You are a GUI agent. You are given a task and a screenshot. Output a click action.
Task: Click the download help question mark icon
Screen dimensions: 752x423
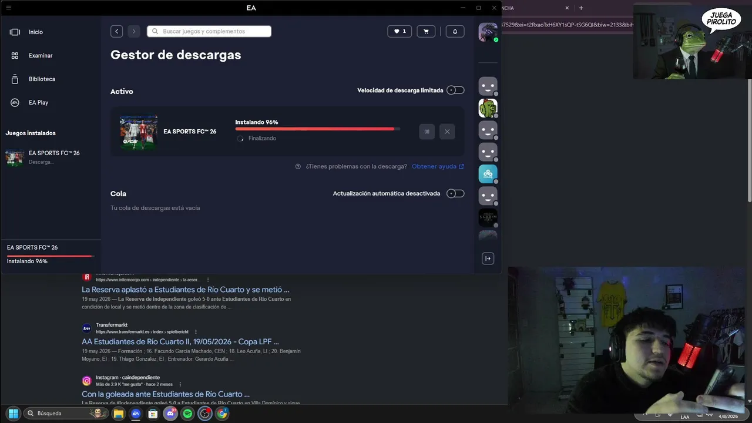tap(298, 166)
